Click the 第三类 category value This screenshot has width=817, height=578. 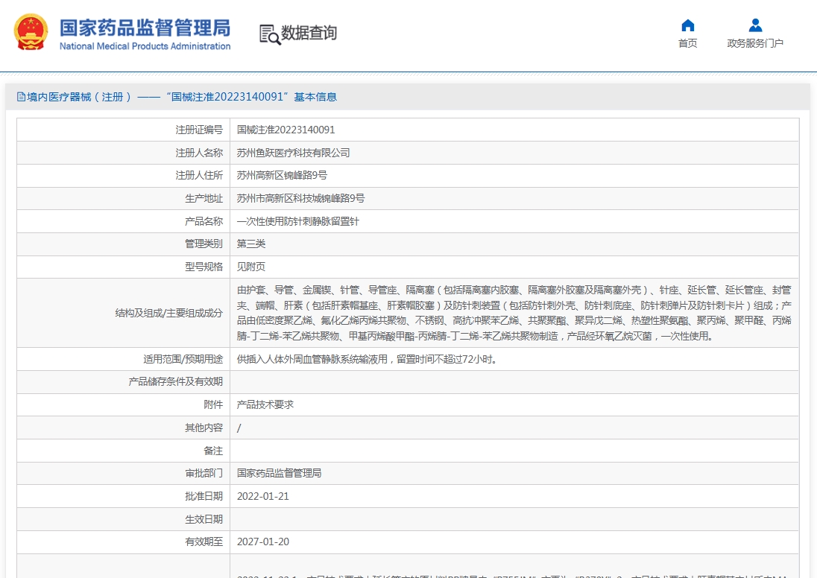tap(251, 244)
